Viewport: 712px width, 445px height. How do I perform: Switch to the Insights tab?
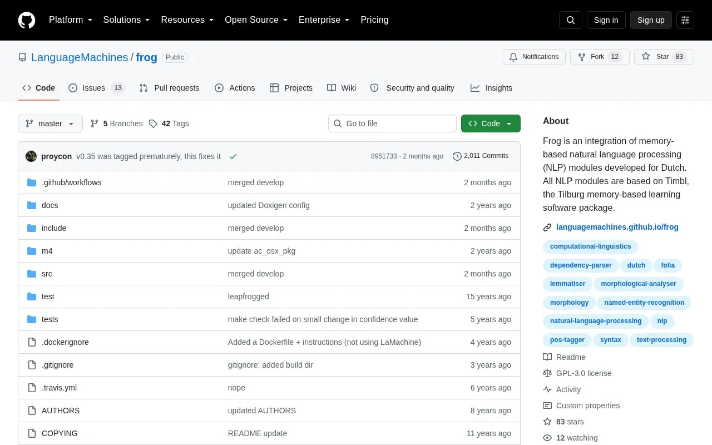(x=491, y=88)
